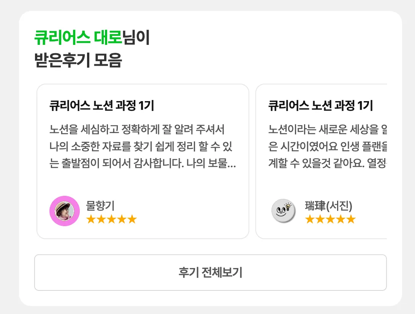Viewport: 415px width, 314px height.
Task: Click the fourth star in 瑞珒(서진)'s rating
Action: (341, 219)
